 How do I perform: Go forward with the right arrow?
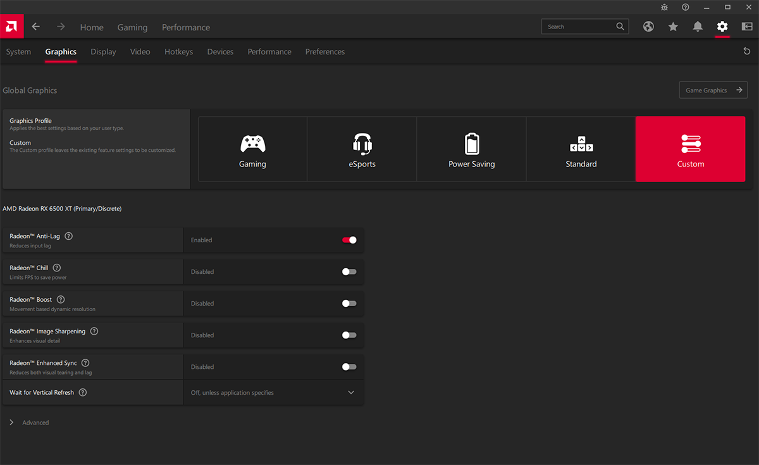61,27
